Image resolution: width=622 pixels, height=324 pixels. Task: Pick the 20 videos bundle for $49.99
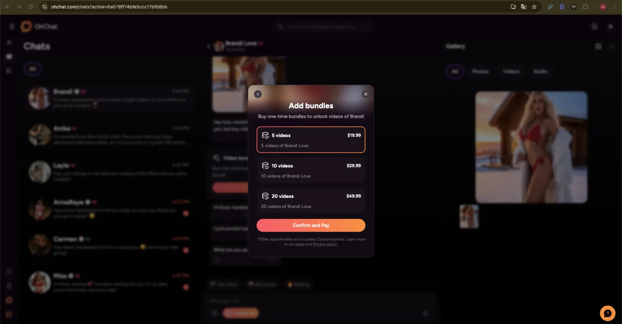(311, 201)
